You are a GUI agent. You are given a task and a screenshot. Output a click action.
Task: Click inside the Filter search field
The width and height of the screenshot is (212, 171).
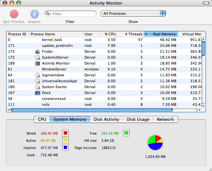70,14
